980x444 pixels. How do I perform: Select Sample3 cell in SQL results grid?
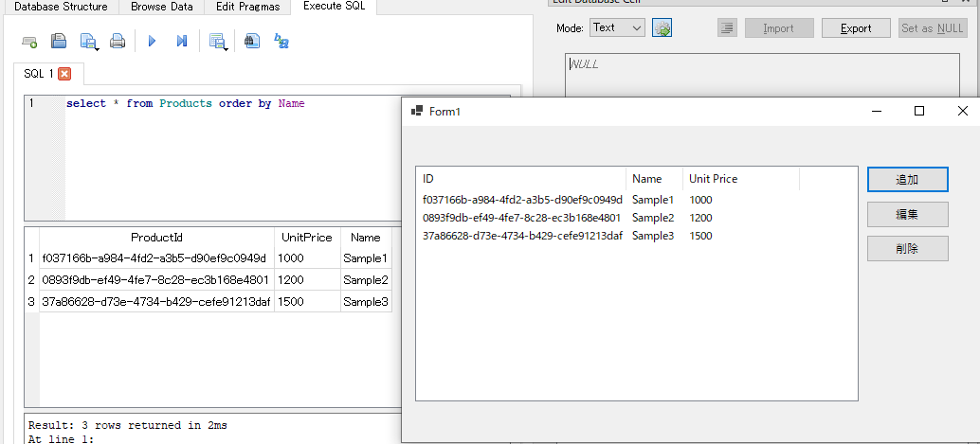(366, 302)
